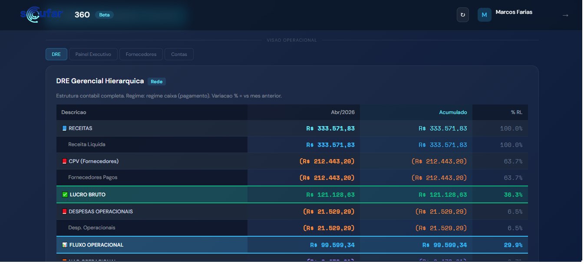Click FLUXO OPERACIONAL Acumulado R$ 99.599,34

pyautogui.click(x=445, y=245)
